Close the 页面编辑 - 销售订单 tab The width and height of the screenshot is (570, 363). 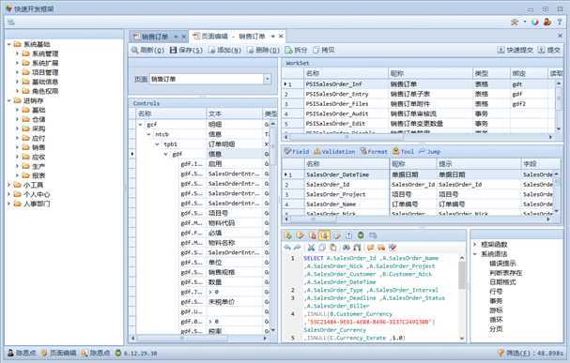[281, 37]
